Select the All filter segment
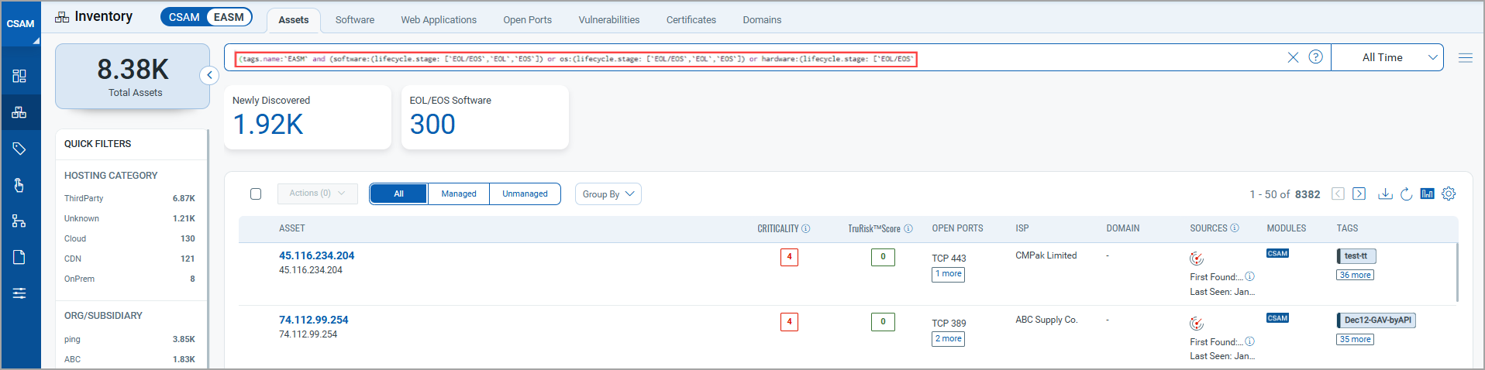 (x=398, y=194)
